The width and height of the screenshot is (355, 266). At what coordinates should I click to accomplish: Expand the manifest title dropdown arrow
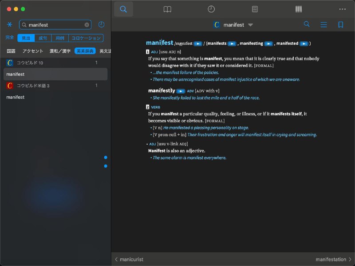pos(250,25)
